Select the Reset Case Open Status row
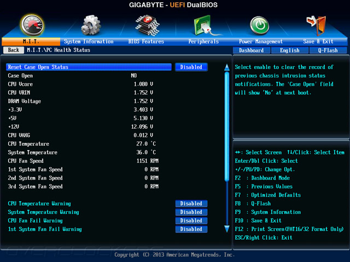This screenshot has height=262, width=350. click(x=89, y=67)
